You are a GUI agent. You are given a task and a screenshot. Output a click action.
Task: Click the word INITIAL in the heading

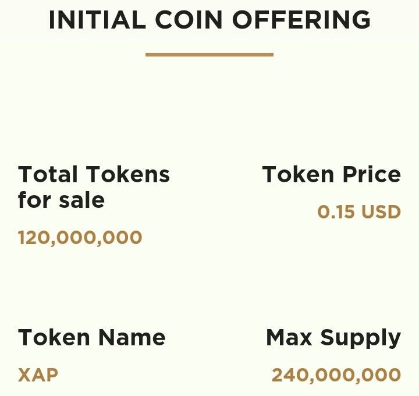pyautogui.click(x=98, y=20)
